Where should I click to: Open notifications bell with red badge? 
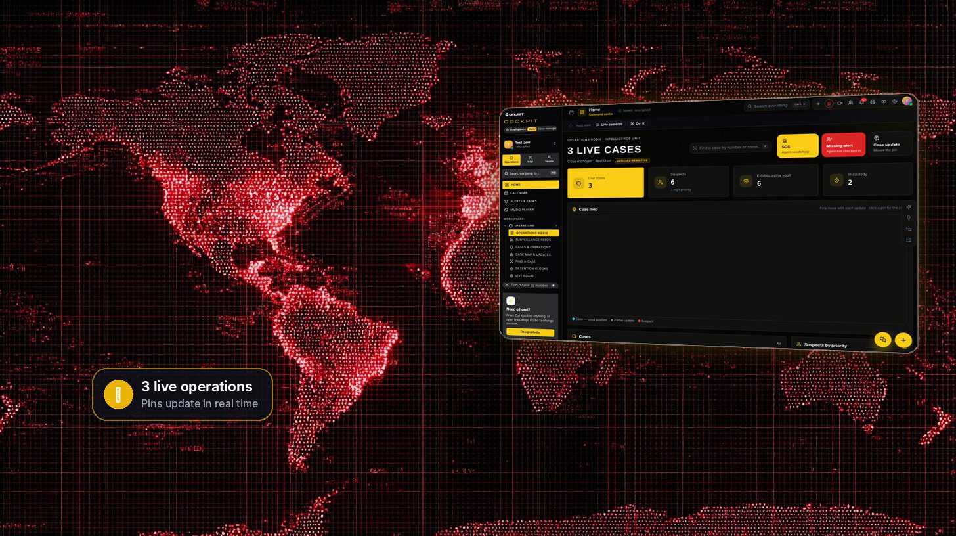pos(861,102)
